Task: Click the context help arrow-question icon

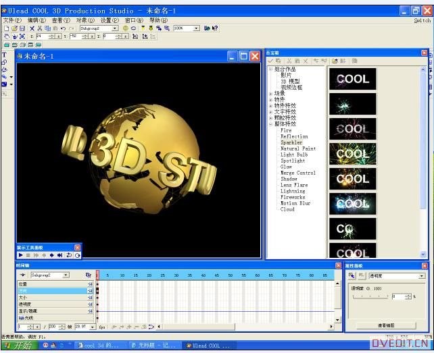Action: pos(214,28)
